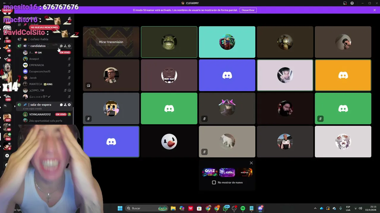The height and width of the screenshot is (213, 380).
Task: Open WhatsApp from the taskbar
Action: coord(225,208)
